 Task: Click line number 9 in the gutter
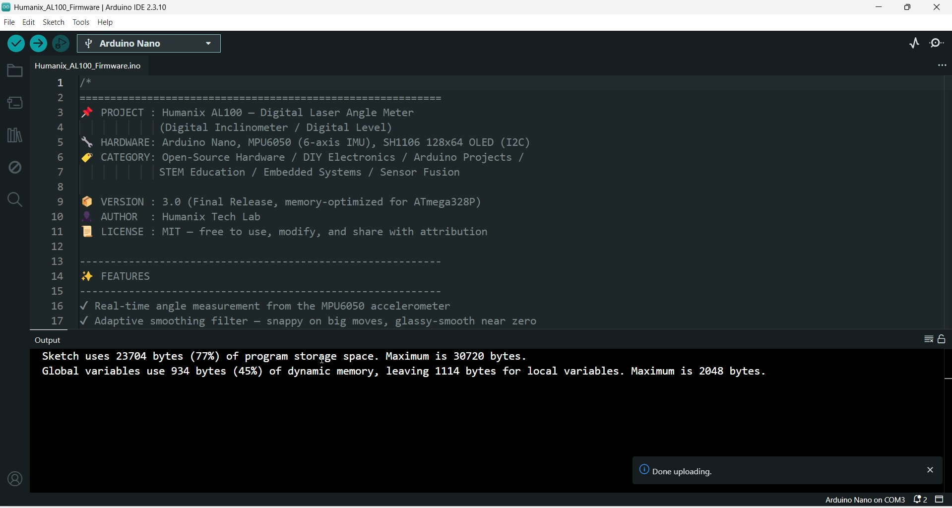59,202
